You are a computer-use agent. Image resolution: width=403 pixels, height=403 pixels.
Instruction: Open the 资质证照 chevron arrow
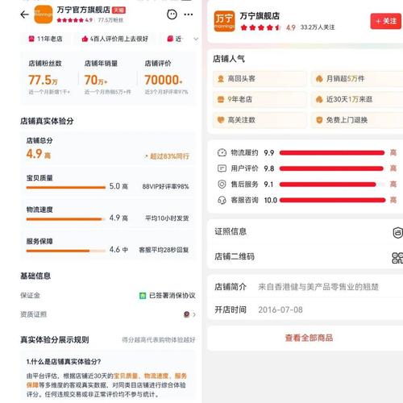(x=194, y=314)
